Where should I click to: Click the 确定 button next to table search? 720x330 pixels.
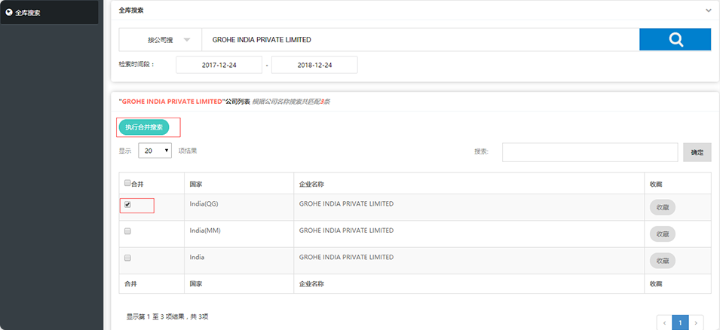click(697, 152)
